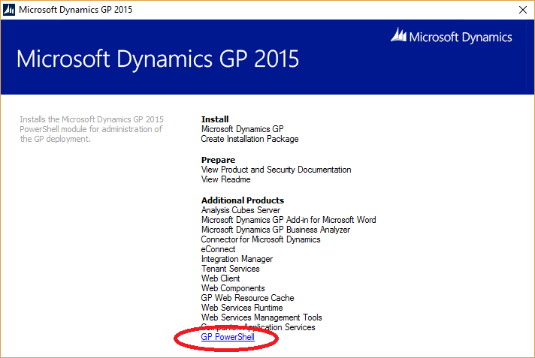Image resolution: width=535 pixels, height=358 pixels.
Task: Select Web Components
Action: click(233, 288)
